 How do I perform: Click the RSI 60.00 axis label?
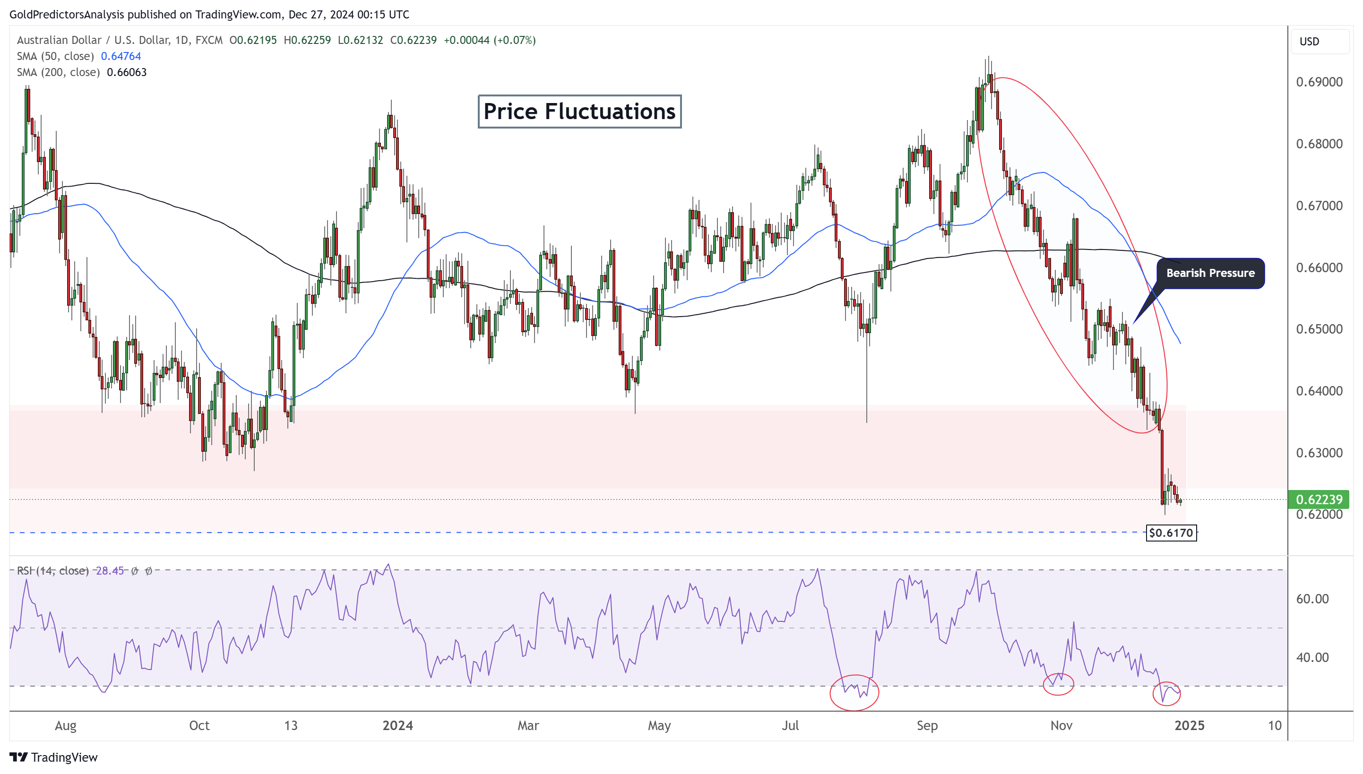coord(1312,599)
